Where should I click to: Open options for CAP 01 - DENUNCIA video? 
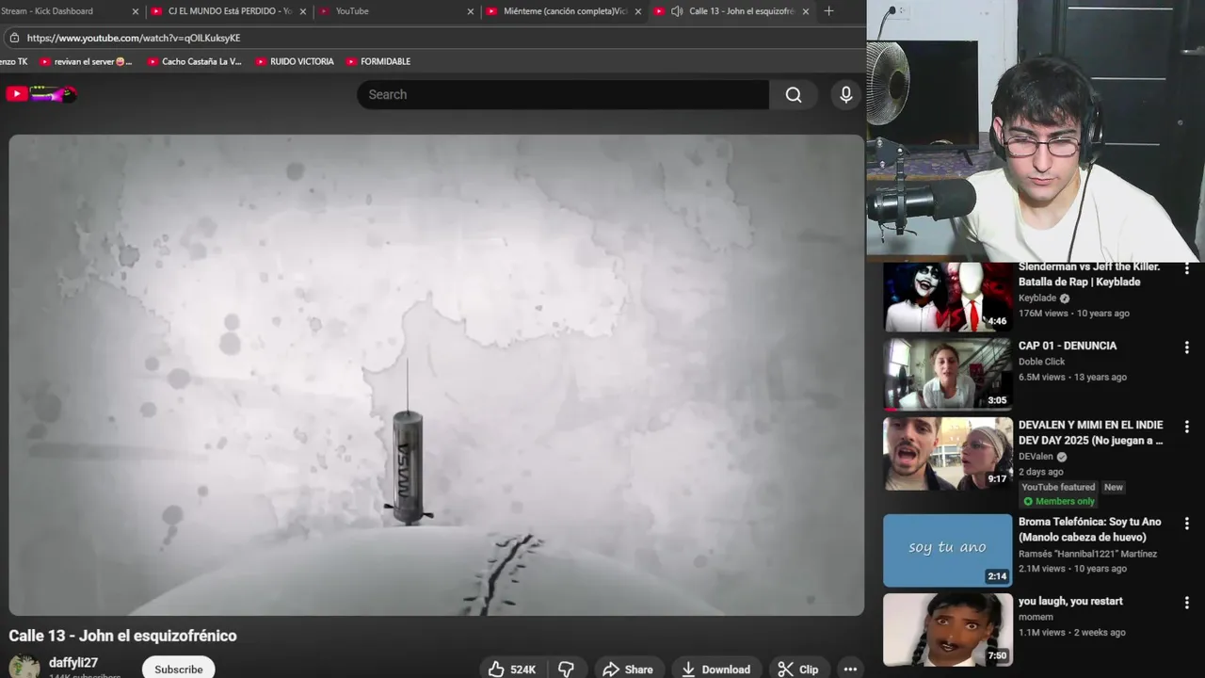tap(1186, 347)
